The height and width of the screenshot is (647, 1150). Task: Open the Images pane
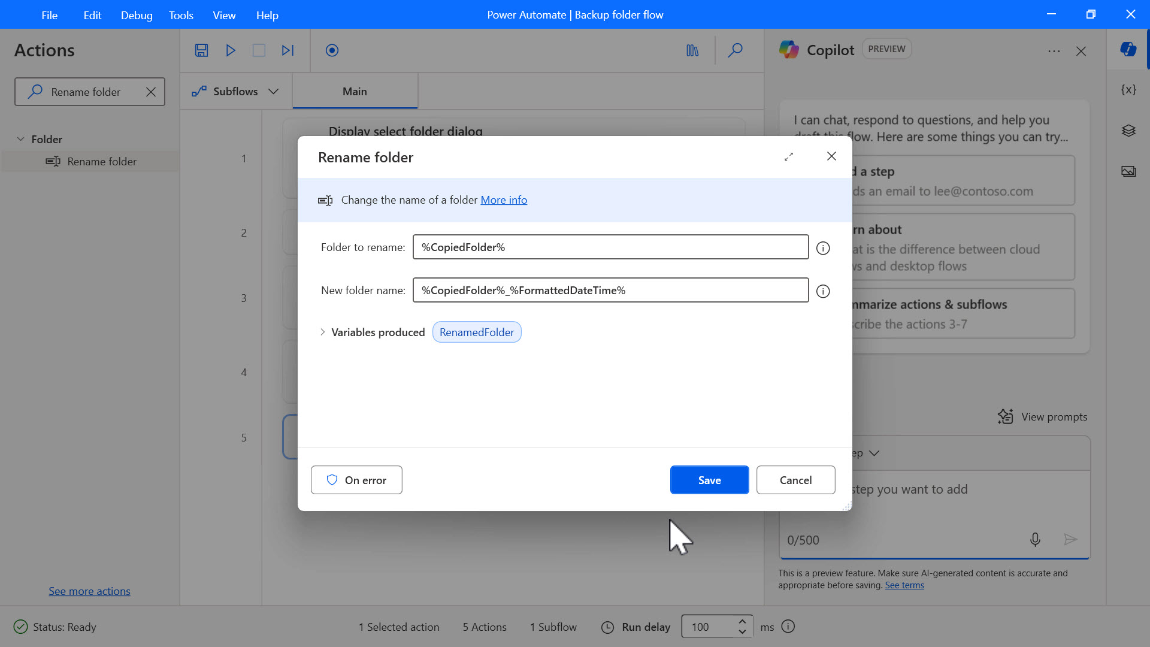pyautogui.click(x=1128, y=171)
